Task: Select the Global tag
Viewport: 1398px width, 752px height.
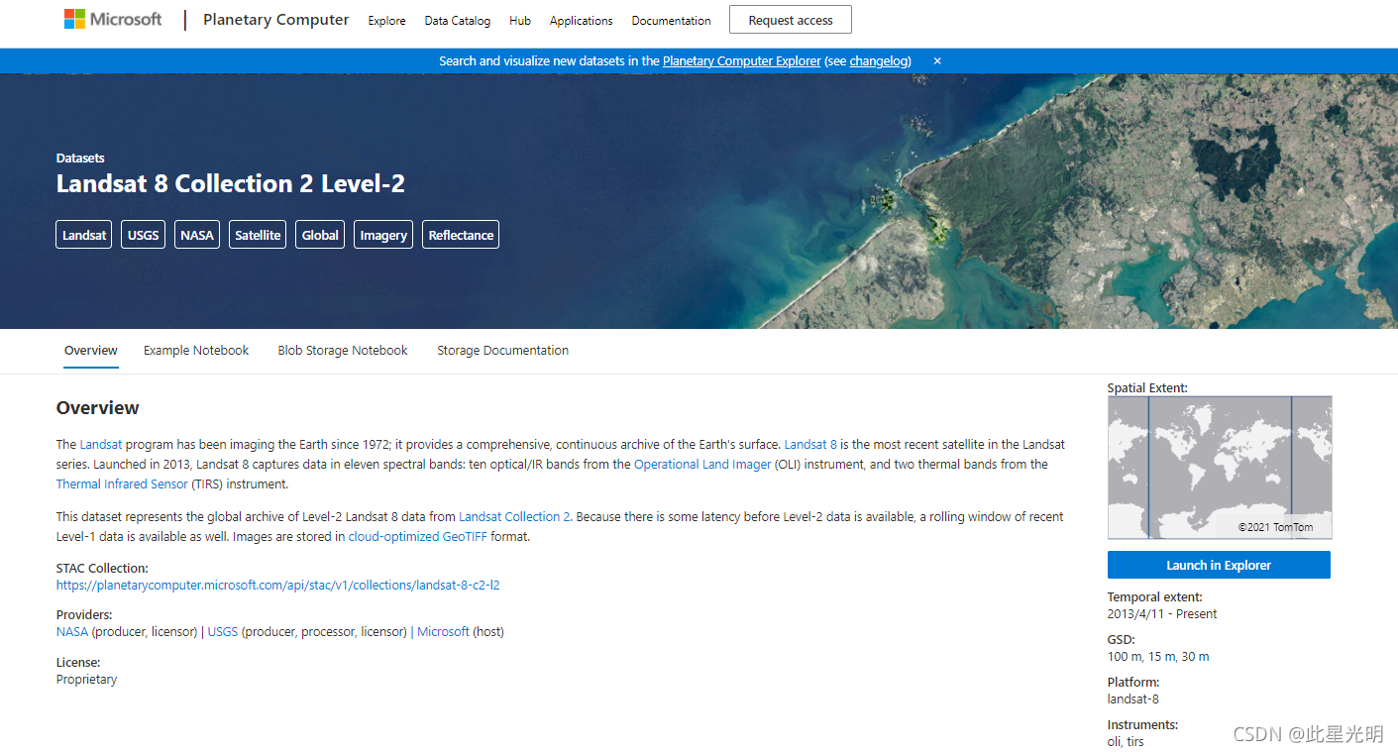Action: (320, 235)
